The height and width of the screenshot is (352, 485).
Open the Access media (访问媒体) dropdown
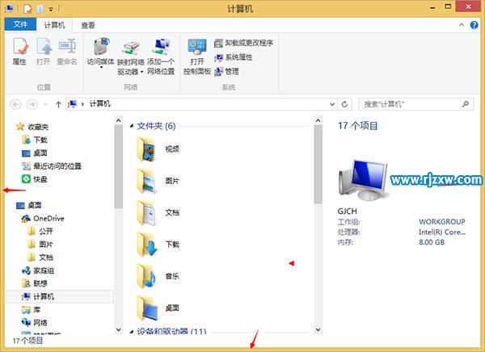[101, 53]
